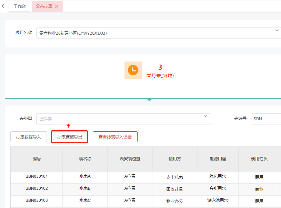Click the 能源用途 column header
Screen dimensions: 281x208
click(x=218, y=159)
